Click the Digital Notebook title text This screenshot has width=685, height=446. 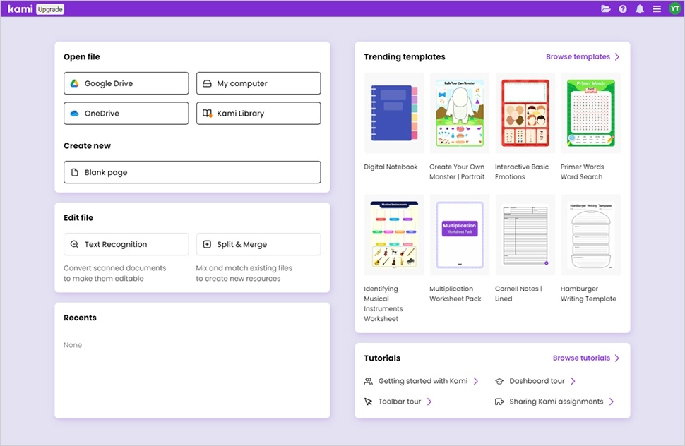(x=391, y=167)
